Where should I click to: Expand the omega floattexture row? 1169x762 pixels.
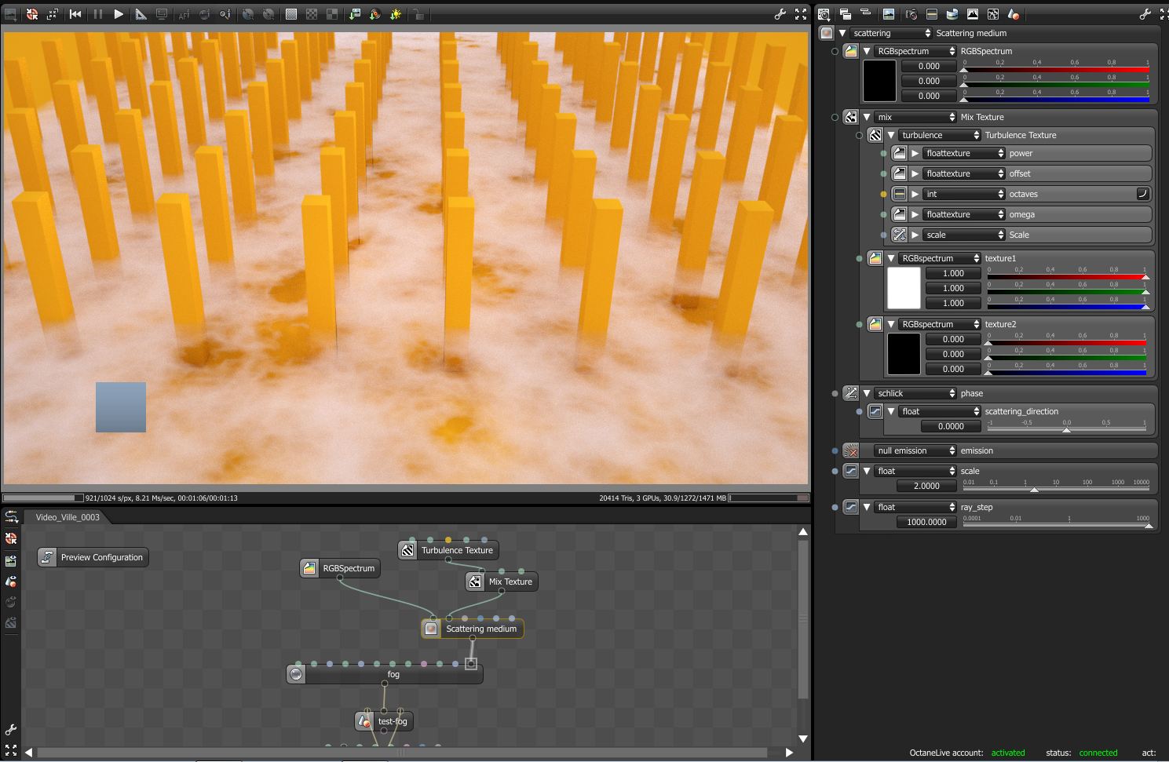point(915,214)
